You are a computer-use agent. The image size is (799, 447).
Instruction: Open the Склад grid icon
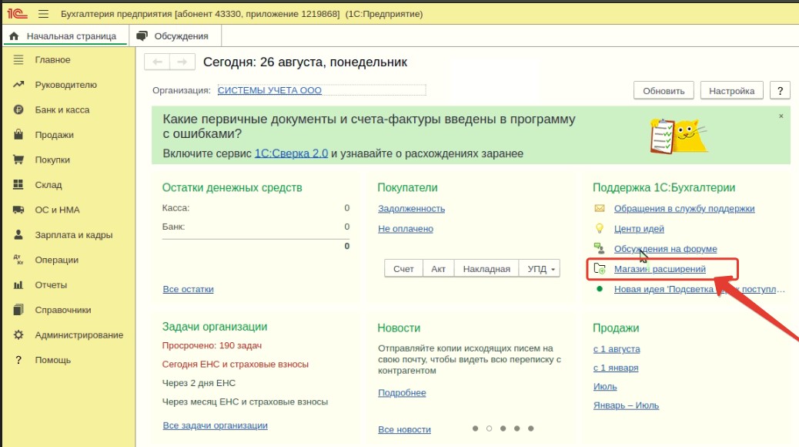point(18,185)
